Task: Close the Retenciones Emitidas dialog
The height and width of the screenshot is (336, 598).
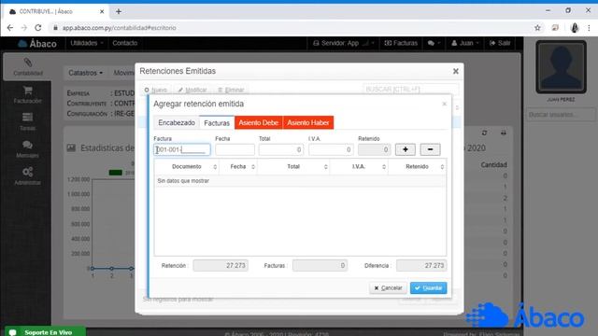Action: click(x=455, y=71)
